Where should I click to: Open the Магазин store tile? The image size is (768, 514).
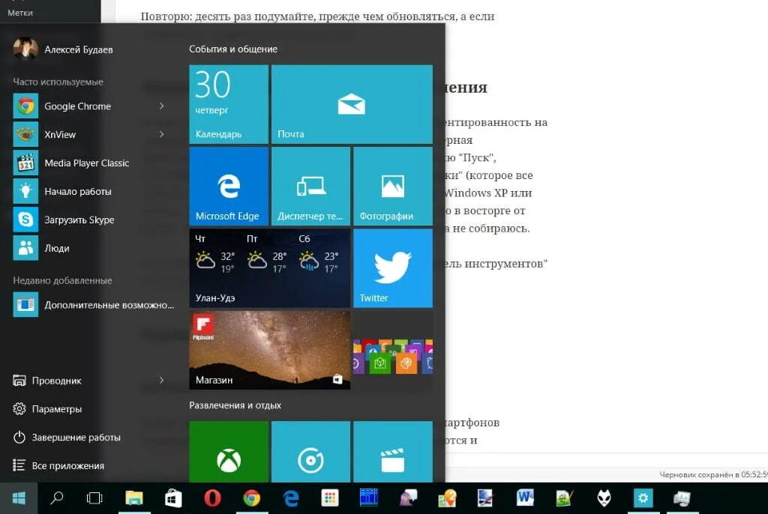pos(270,350)
